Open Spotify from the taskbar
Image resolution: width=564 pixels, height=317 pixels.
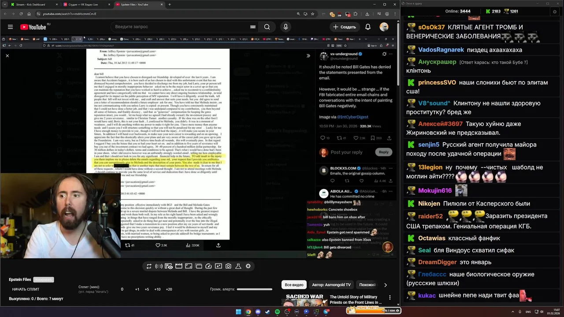pos(277,312)
